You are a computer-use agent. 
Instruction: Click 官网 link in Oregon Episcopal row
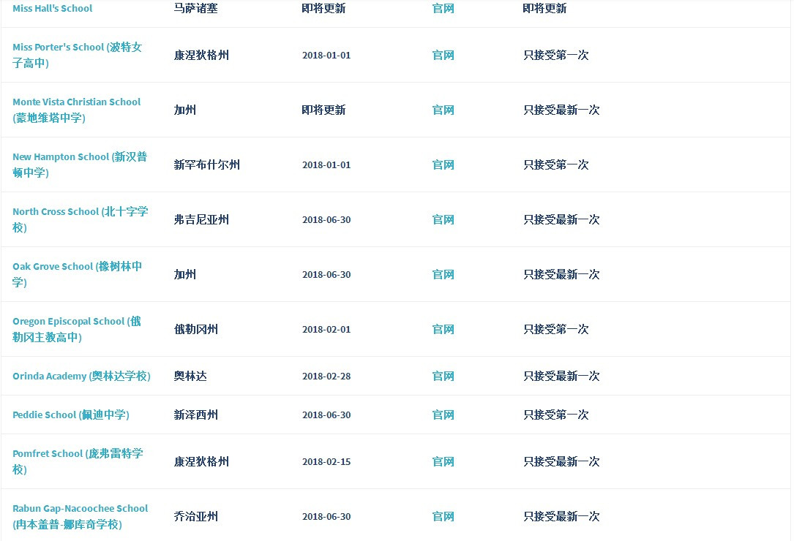click(x=443, y=329)
